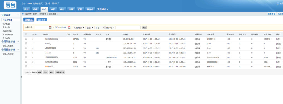This screenshot has width=283, height=104.
Task: Click the 删除 button below table
Action: (x=40, y=73)
